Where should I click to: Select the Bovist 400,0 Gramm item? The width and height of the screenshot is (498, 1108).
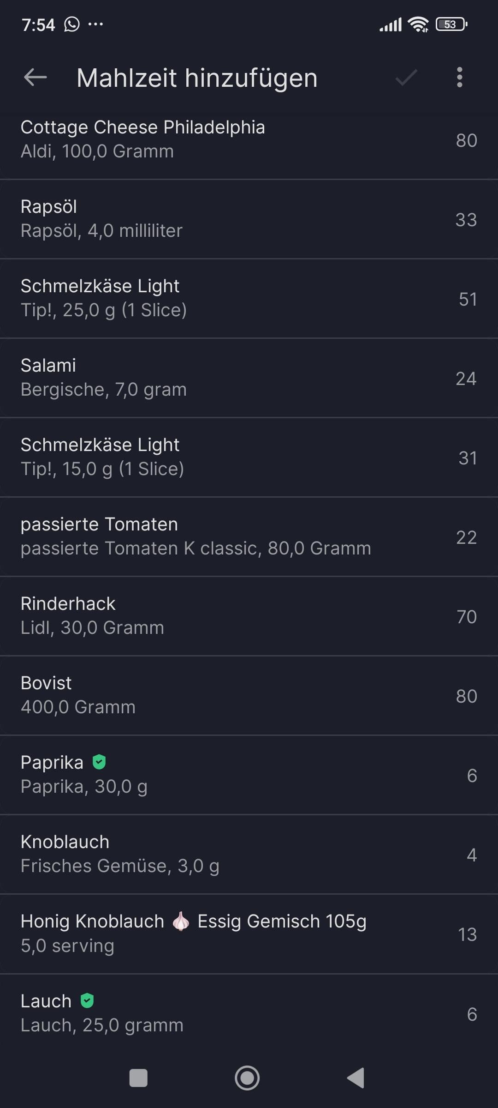click(249, 695)
